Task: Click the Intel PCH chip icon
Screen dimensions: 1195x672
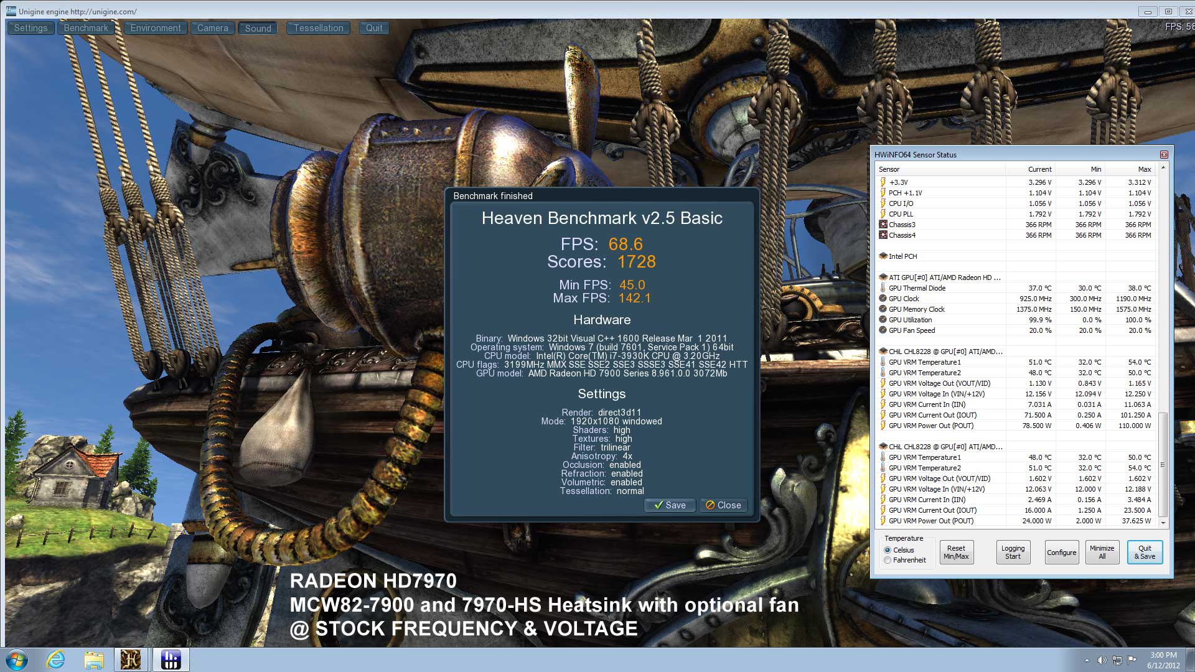Action: click(x=883, y=256)
